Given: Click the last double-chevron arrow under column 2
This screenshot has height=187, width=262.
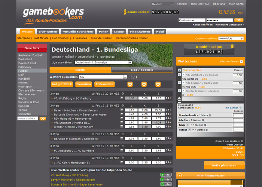Looking at the screenshot, I should [x=158, y=84].
